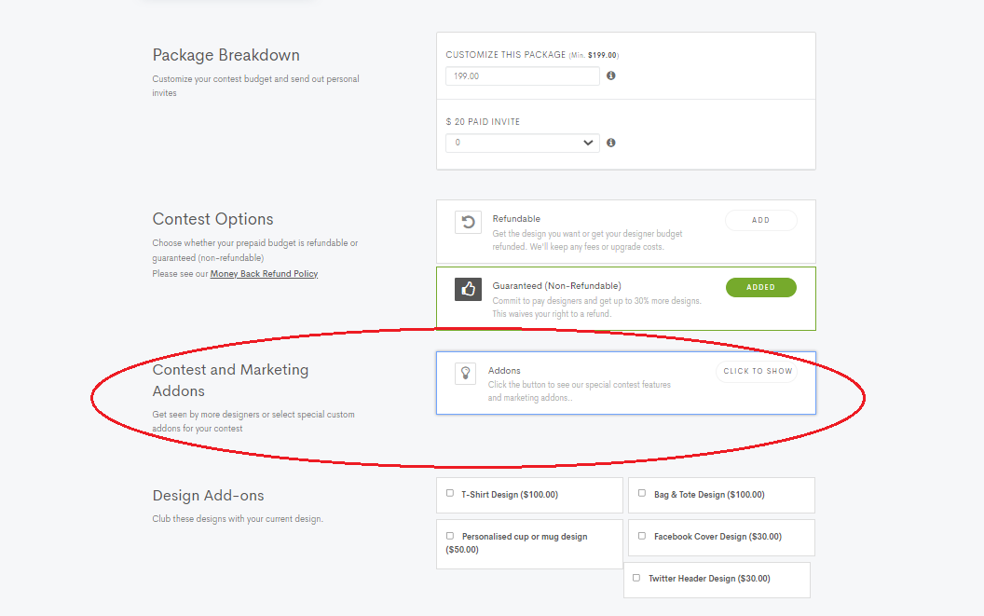Click the Guaranteed thumbs-up icon
Screen dimensions: 984x616
point(468,289)
